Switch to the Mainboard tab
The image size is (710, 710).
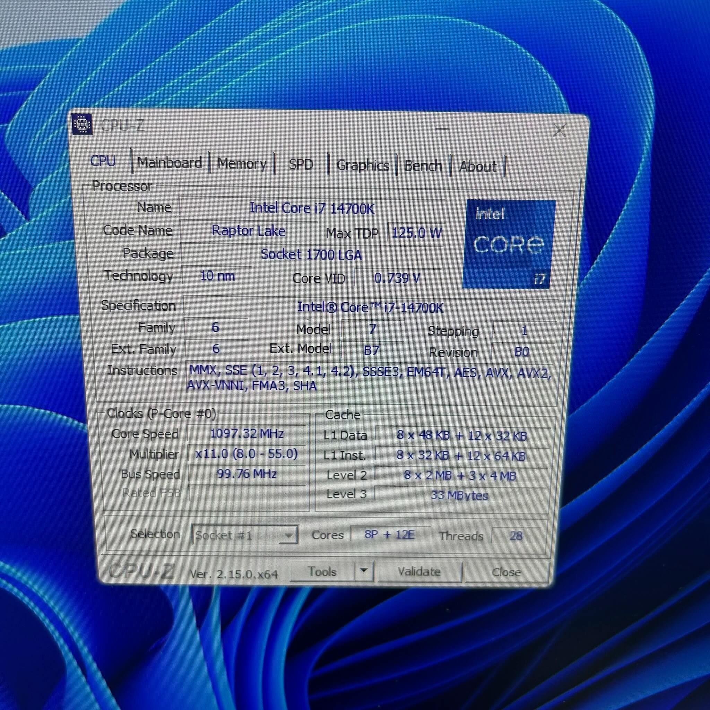coord(170,163)
